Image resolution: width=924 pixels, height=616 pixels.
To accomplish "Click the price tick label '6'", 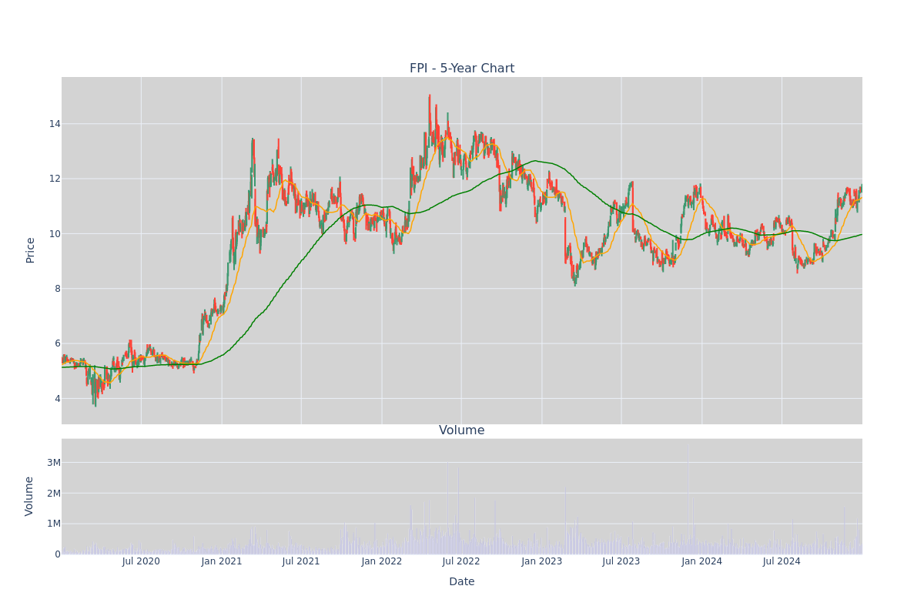I will (x=57, y=343).
